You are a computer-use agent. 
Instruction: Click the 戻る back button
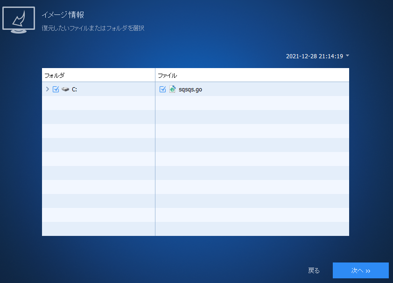point(314,270)
